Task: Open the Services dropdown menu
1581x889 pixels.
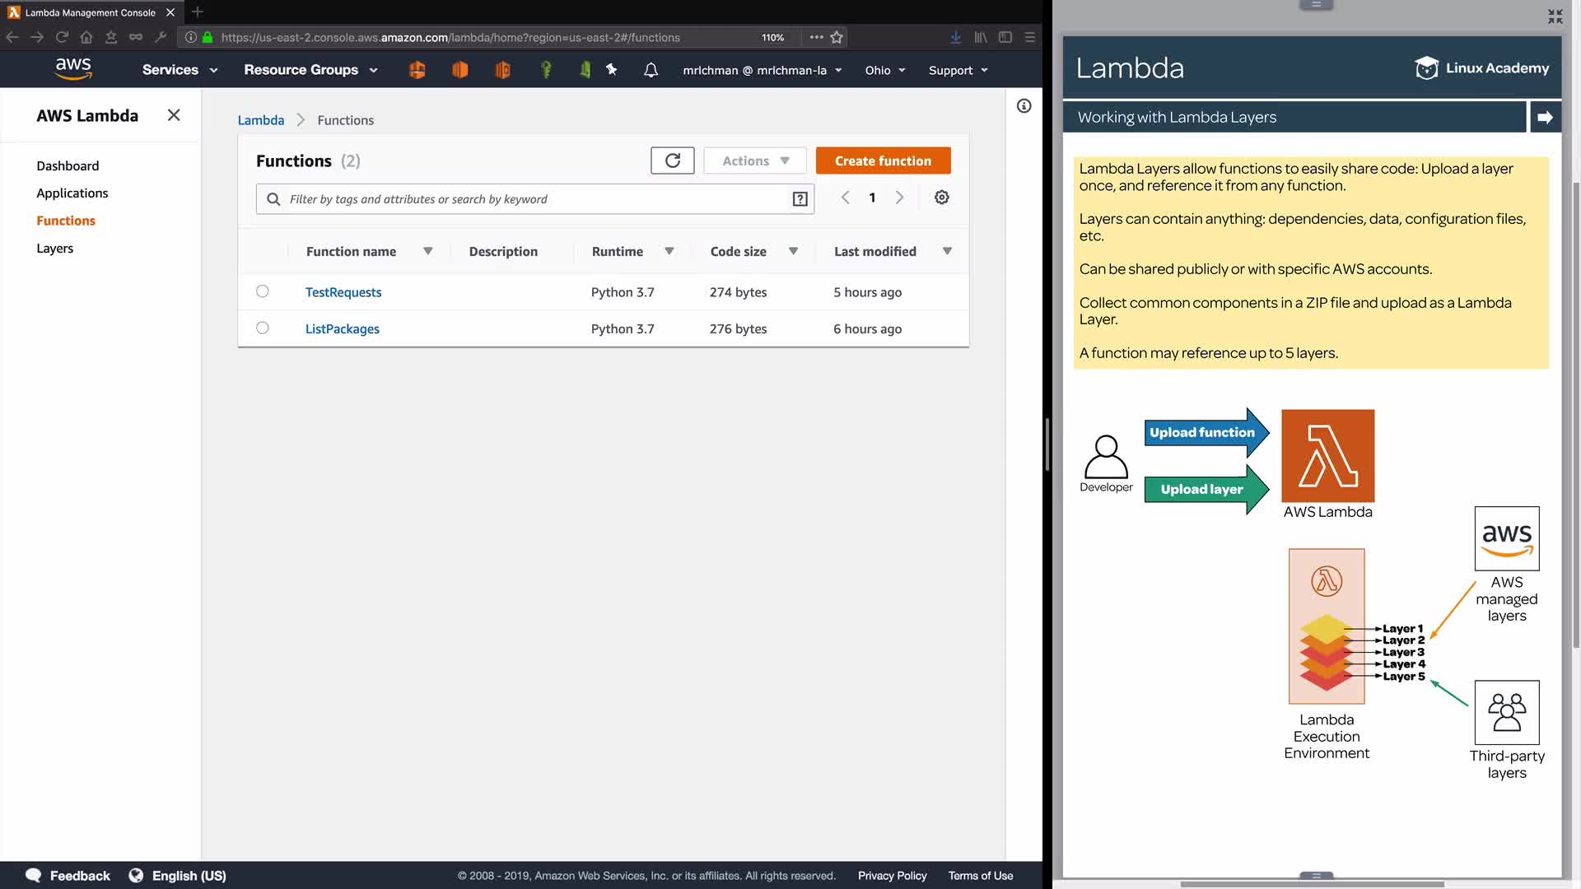Action: (x=180, y=70)
